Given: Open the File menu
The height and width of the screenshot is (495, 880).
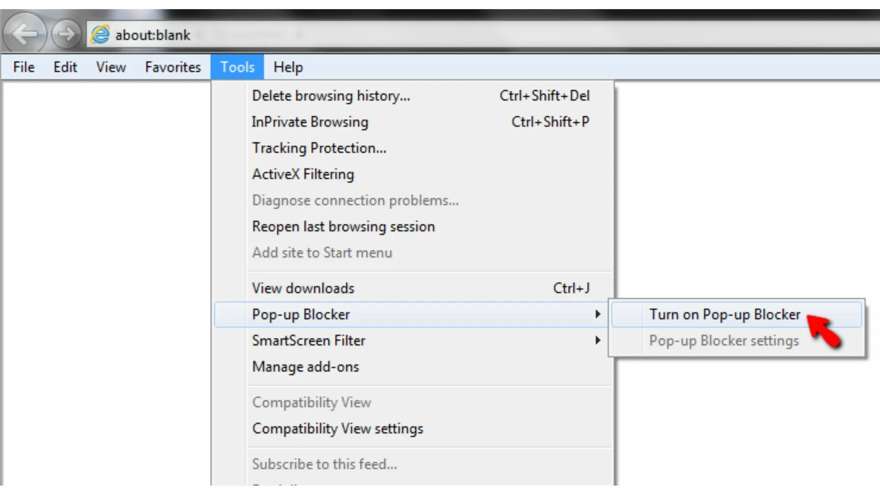Looking at the screenshot, I should pos(24,67).
